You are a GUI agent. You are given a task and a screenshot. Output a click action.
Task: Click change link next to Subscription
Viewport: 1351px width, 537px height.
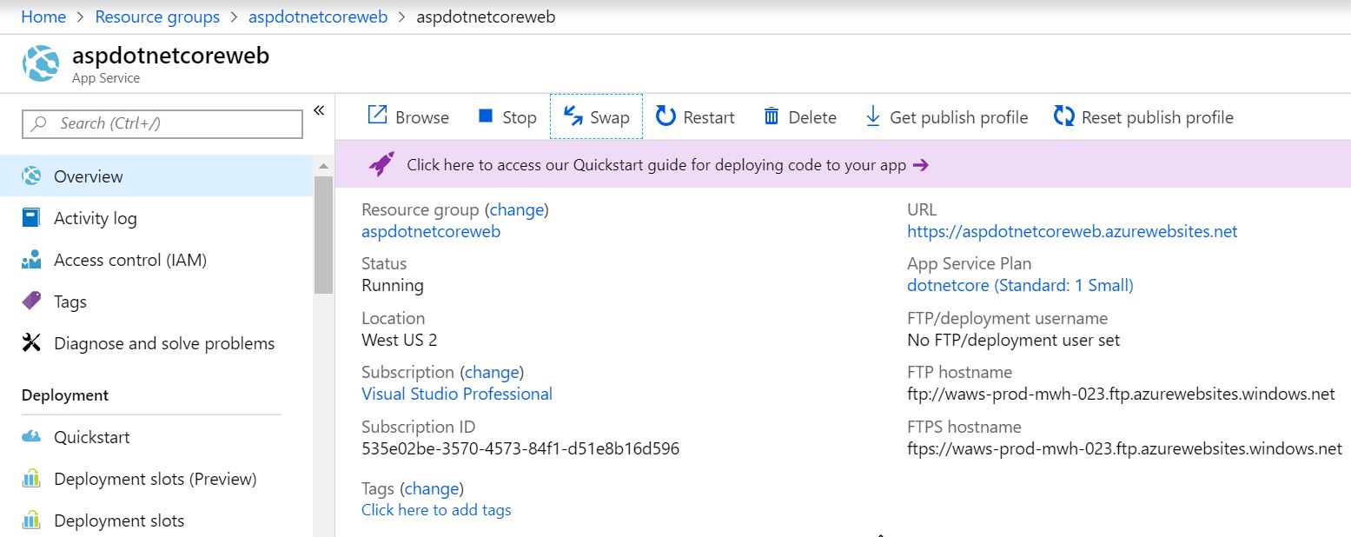[492, 372]
